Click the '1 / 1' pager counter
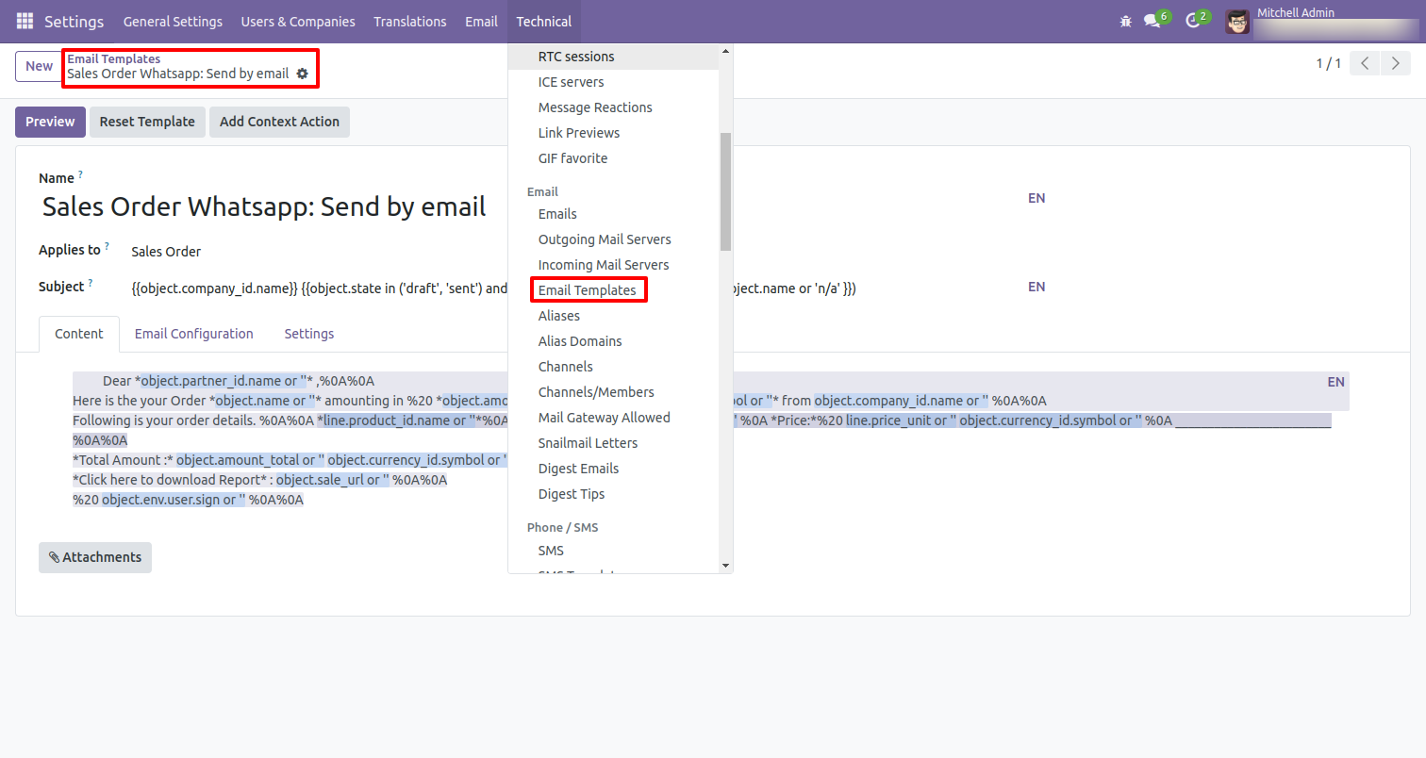 point(1328,64)
